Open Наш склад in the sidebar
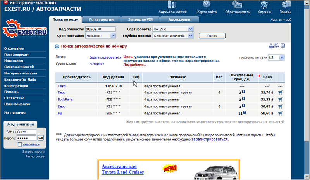This screenshot has height=180, width=310. point(14,61)
